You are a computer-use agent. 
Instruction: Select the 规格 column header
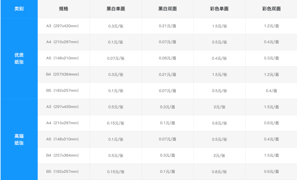click(x=64, y=9)
